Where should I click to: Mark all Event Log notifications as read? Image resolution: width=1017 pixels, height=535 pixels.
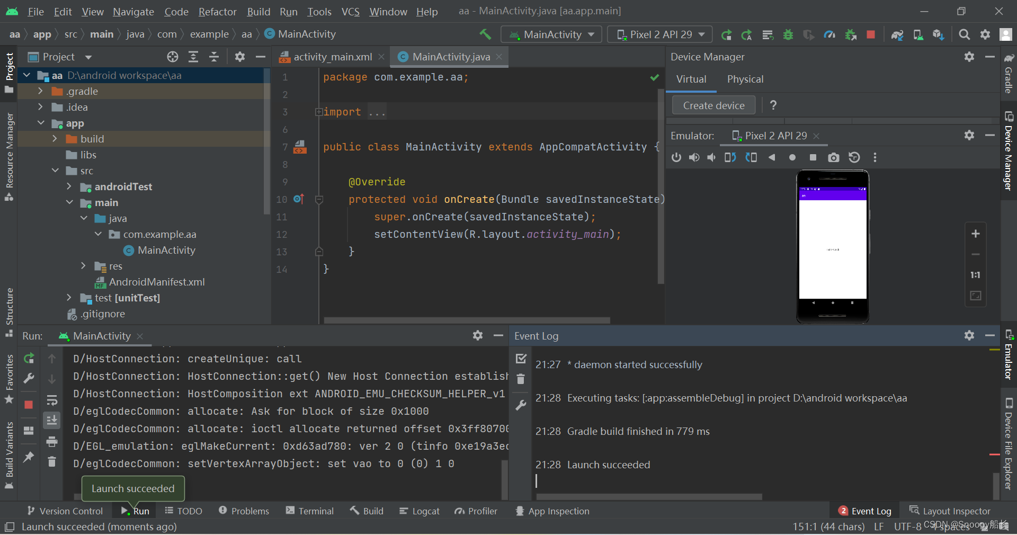[521, 359]
